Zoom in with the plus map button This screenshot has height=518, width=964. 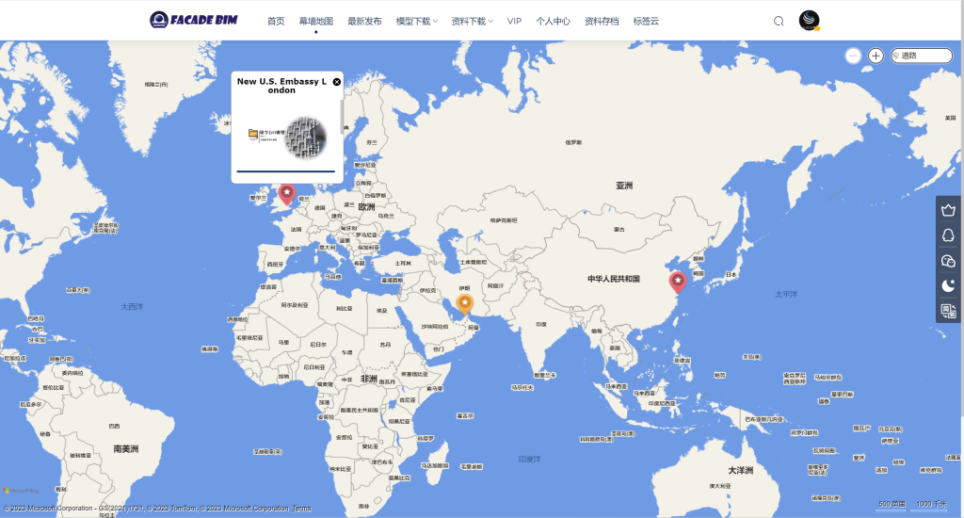[876, 56]
